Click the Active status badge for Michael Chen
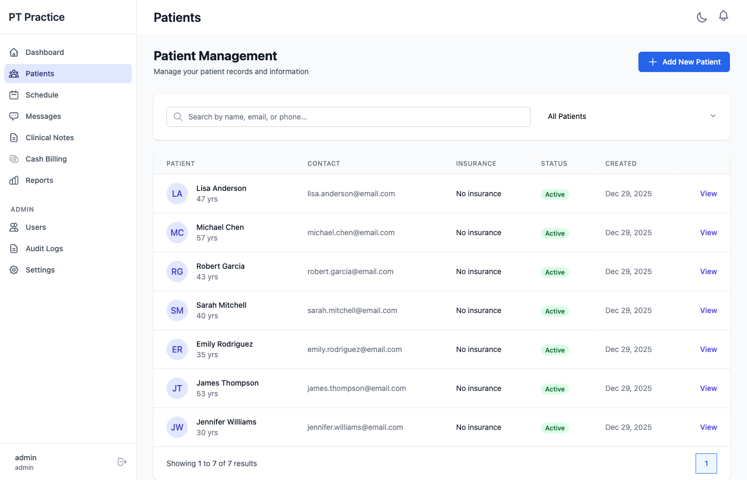 pyautogui.click(x=554, y=233)
